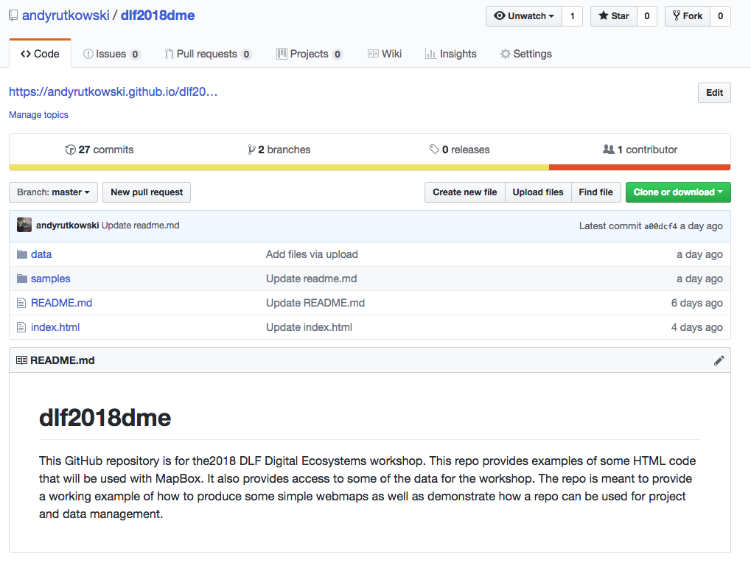Open the data folder
This screenshot has width=751, height=563.
(x=41, y=255)
